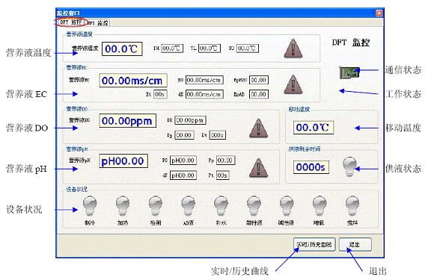This screenshot has width=440, height=280.
Task: Close the 监控窗口 window
Action: click(x=379, y=13)
